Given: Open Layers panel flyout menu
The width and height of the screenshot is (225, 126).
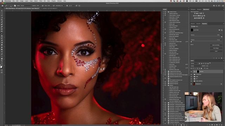Looking at the screenshot, I should (224, 61).
